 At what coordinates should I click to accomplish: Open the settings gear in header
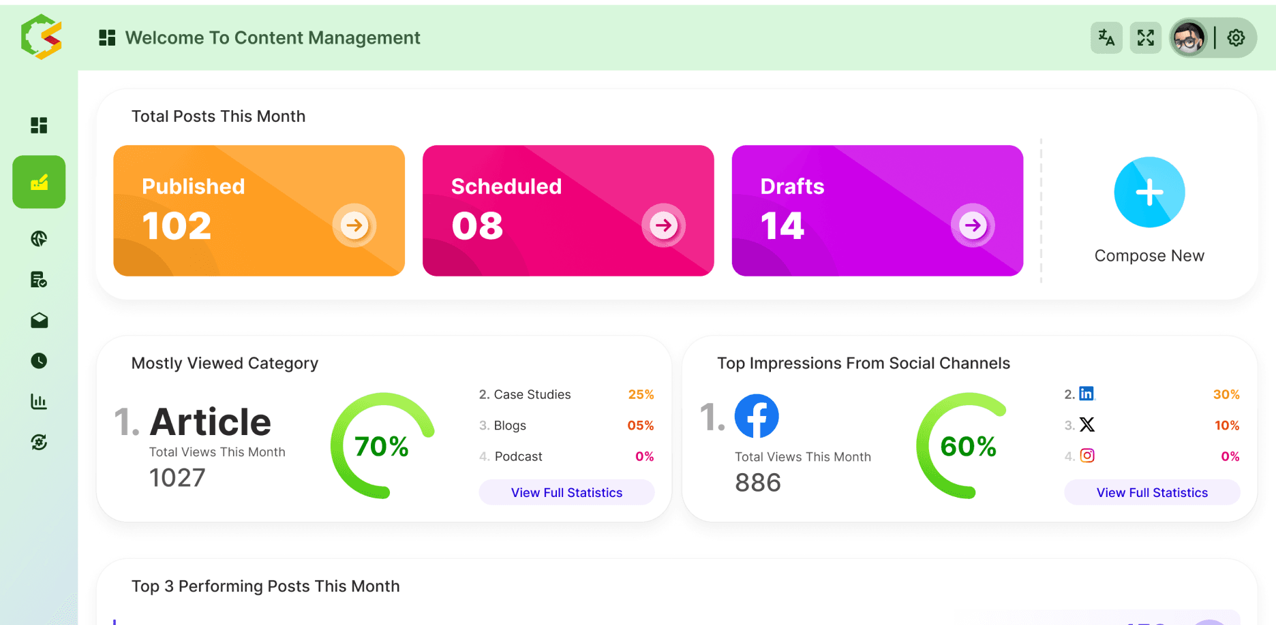click(1236, 37)
